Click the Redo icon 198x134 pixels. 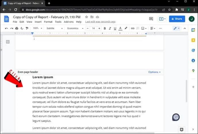[11, 28]
